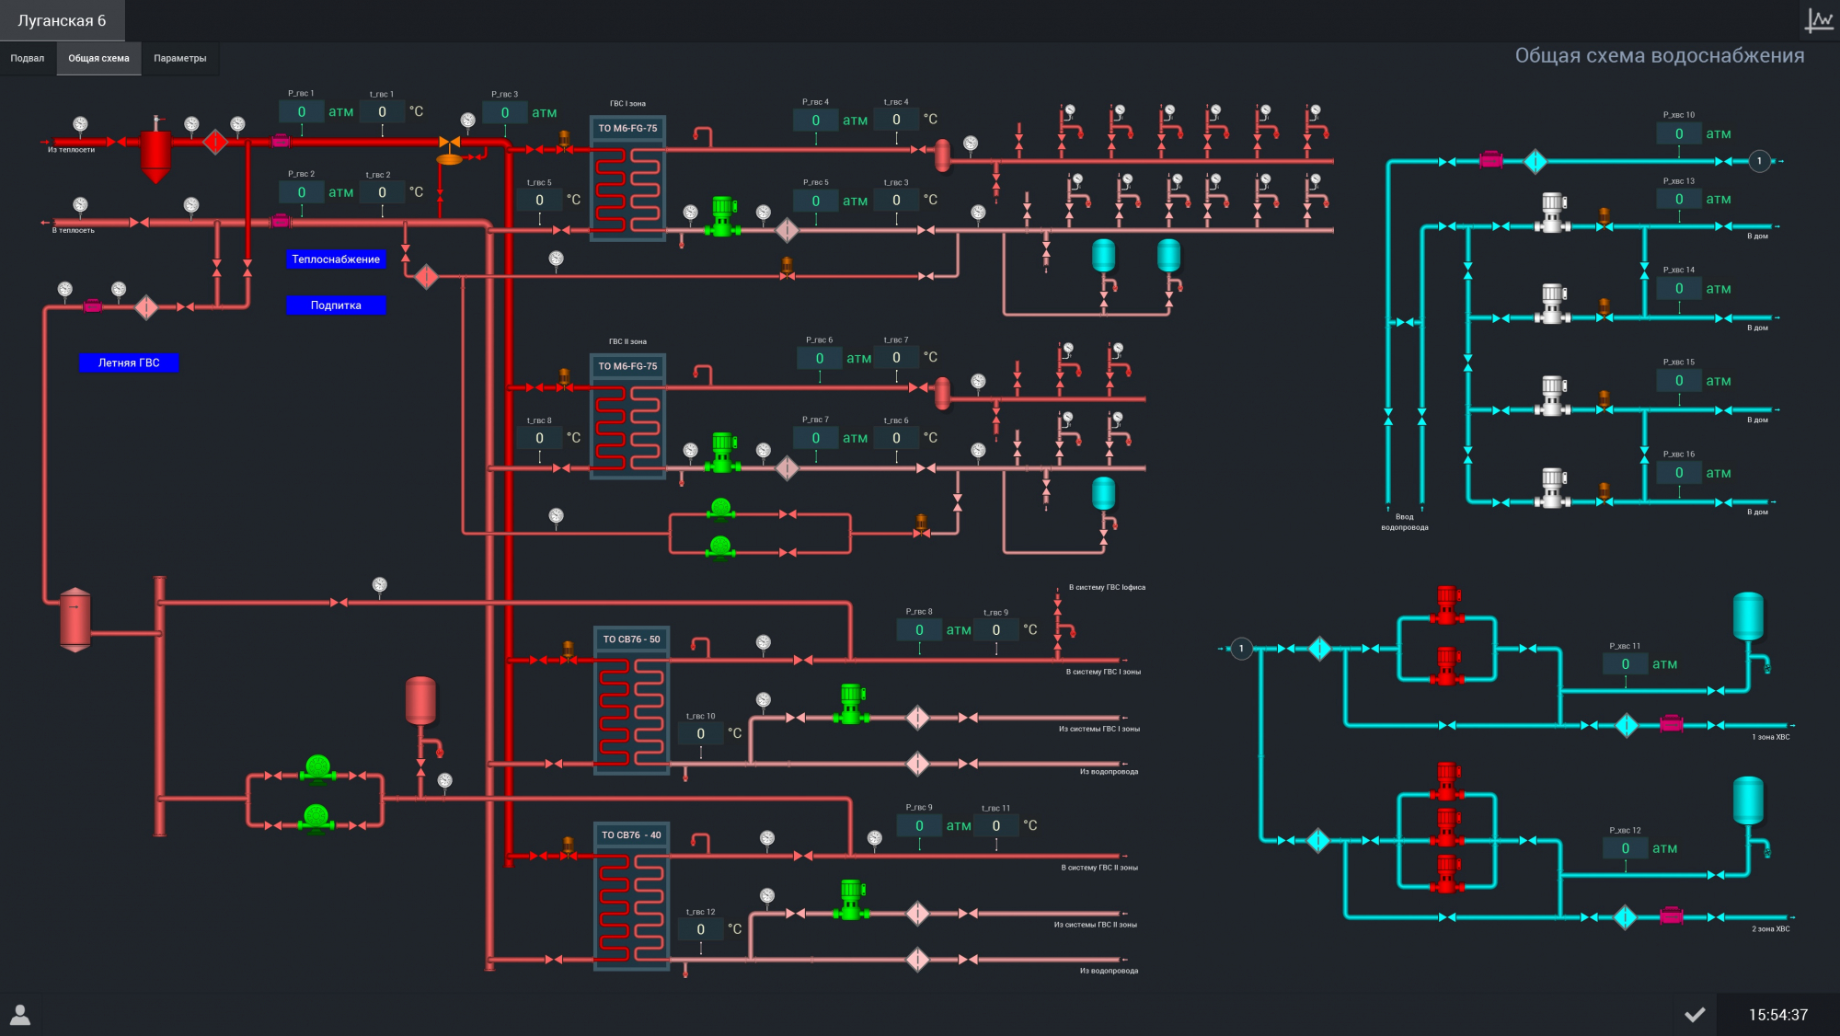Select the red mud-filter tank near Из теплосети

click(155, 152)
